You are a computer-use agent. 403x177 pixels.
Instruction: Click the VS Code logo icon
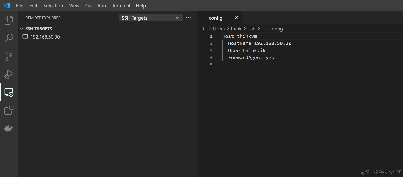[x=7, y=5]
